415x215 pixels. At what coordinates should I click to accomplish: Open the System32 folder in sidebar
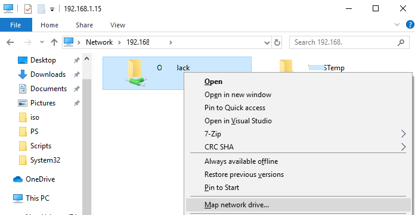point(39,160)
